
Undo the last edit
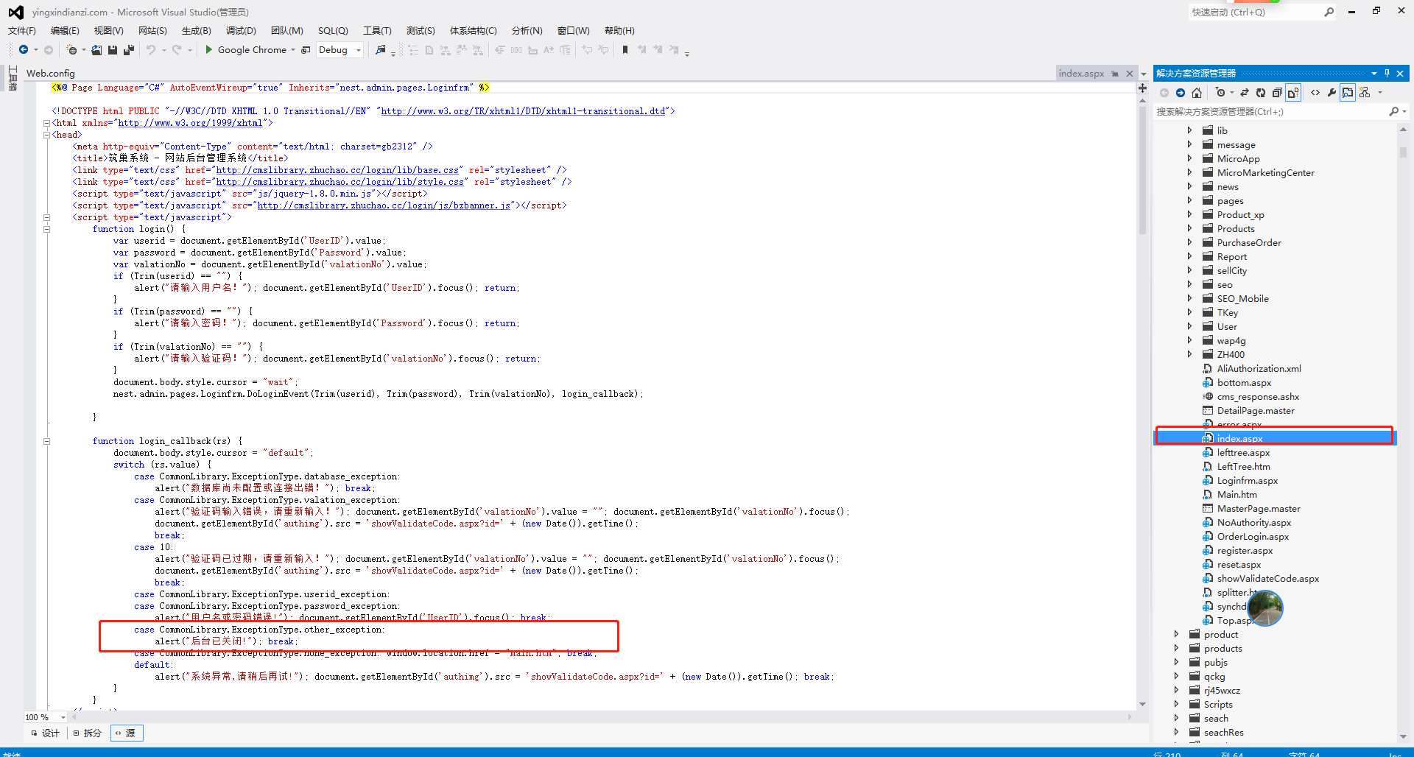[150, 49]
